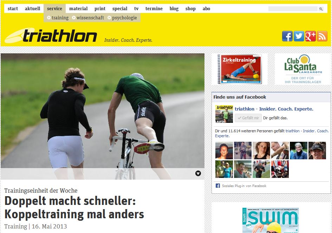Open the training submenu item
This screenshot has width=332, height=233.
(x=58, y=18)
